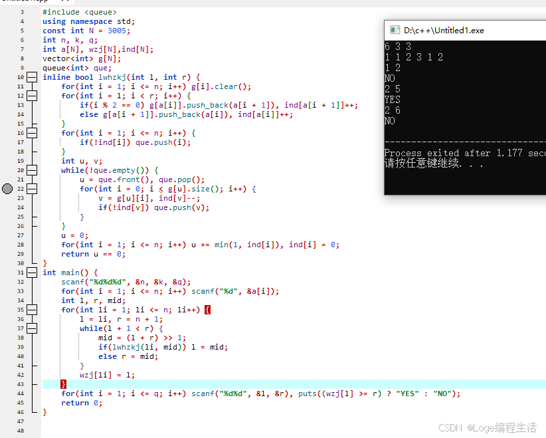Click line number 5 in the gutter
The height and width of the screenshot is (438, 546).
[x=22, y=31]
